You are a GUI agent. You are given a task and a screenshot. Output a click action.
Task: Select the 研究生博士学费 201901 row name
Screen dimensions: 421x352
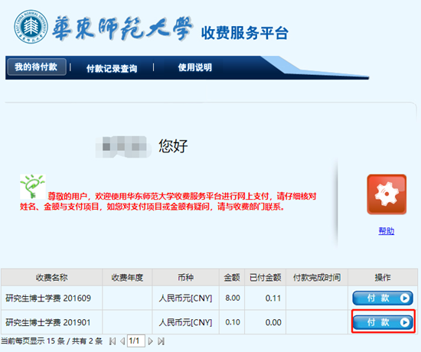[x=48, y=322]
